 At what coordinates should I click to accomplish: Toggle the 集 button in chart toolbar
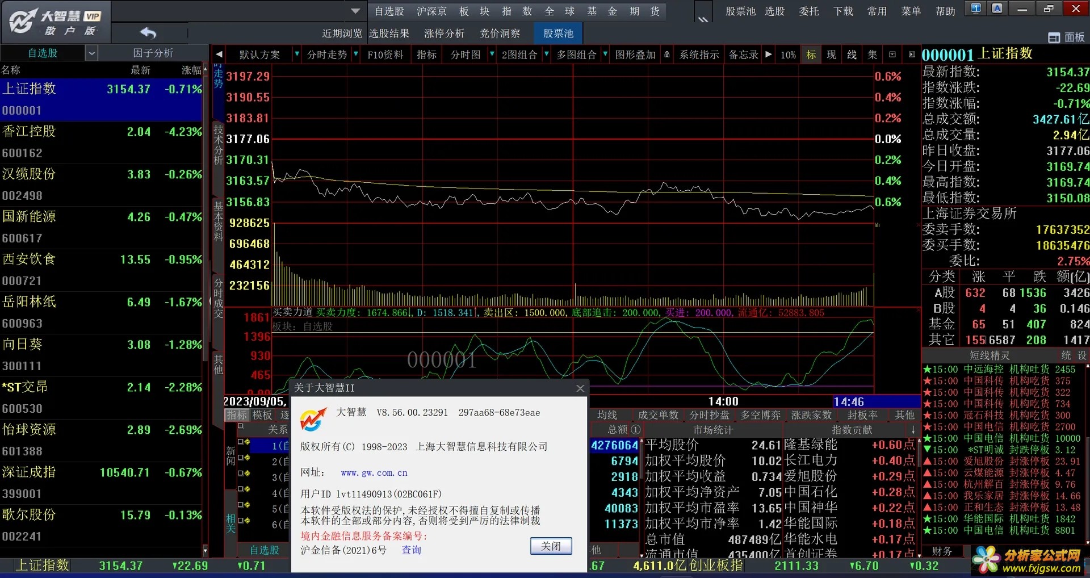tap(873, 55)
